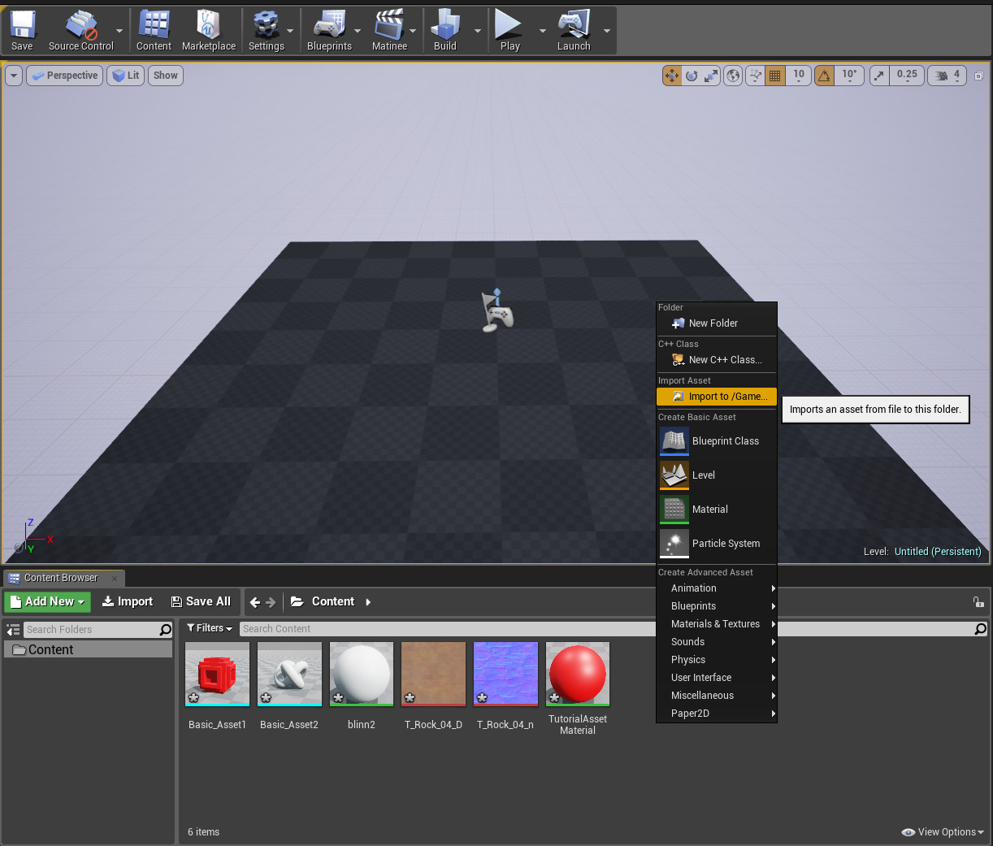Click the Launch icon
993x846 pixels.
coord(573,31)
